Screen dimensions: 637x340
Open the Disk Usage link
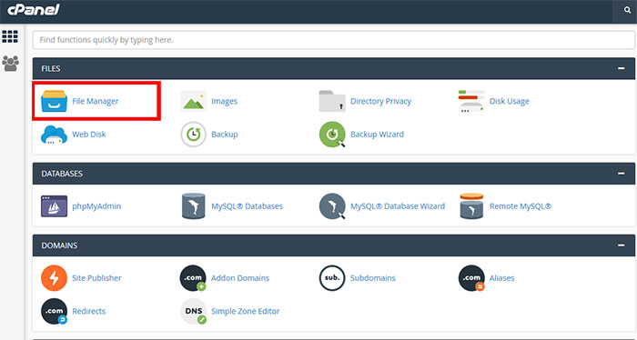[x=510, y=101]
